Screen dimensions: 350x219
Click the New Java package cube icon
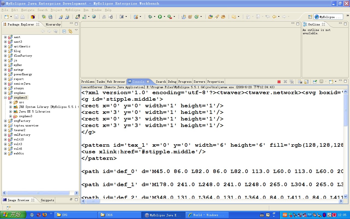[33, 17]
